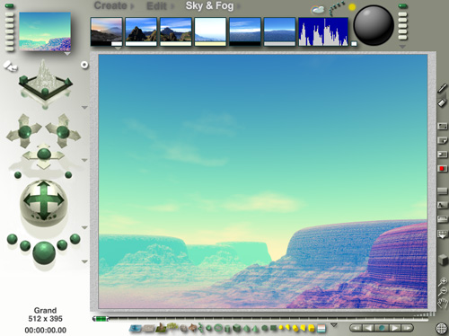The image size is (449, 336).
Task: Pick the gray color bar under sixth sky thumbnail
Action: click(x=279, y=44)
